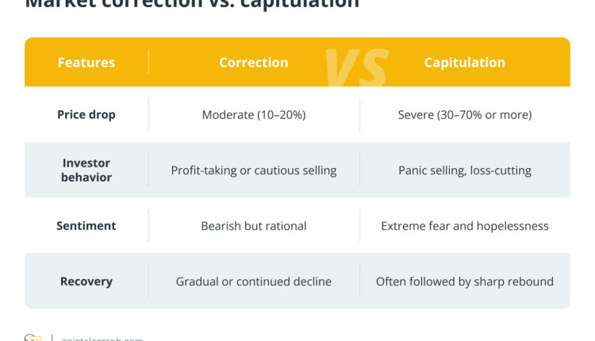Click the 'Market correction vs. capitulation' title

pos(192,4)
